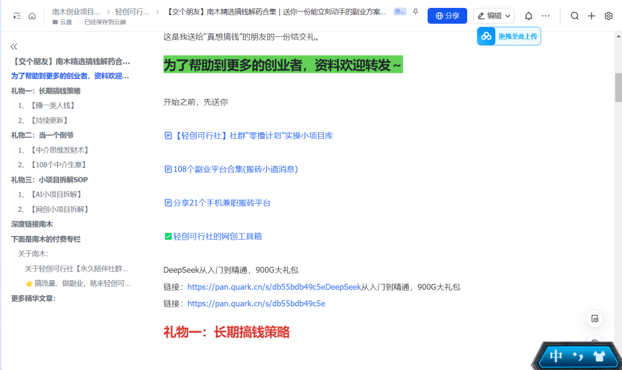The width and height of the screenshot is (622, 370).
Task: Select 【AI小项目拆解】 in the outline
Action: click(x=55, y=194)
